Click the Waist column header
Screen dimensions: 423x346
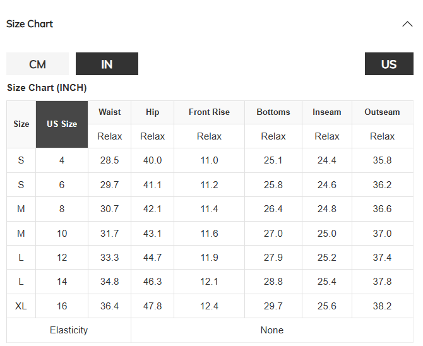tap(109, 112)
